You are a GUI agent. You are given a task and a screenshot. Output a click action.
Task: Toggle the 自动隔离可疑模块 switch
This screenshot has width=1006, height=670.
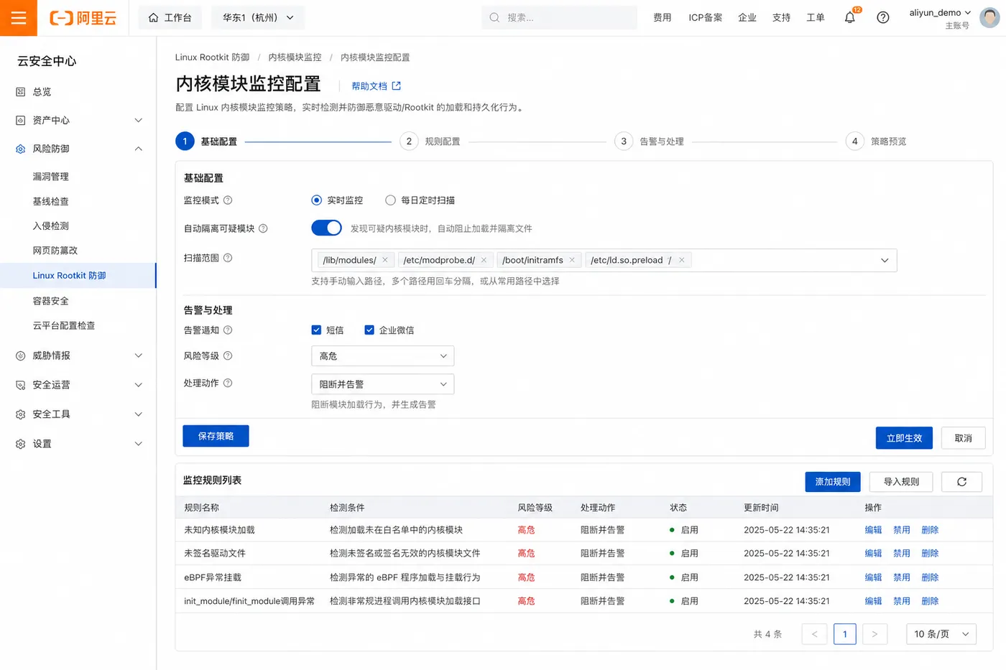point(326,228)
